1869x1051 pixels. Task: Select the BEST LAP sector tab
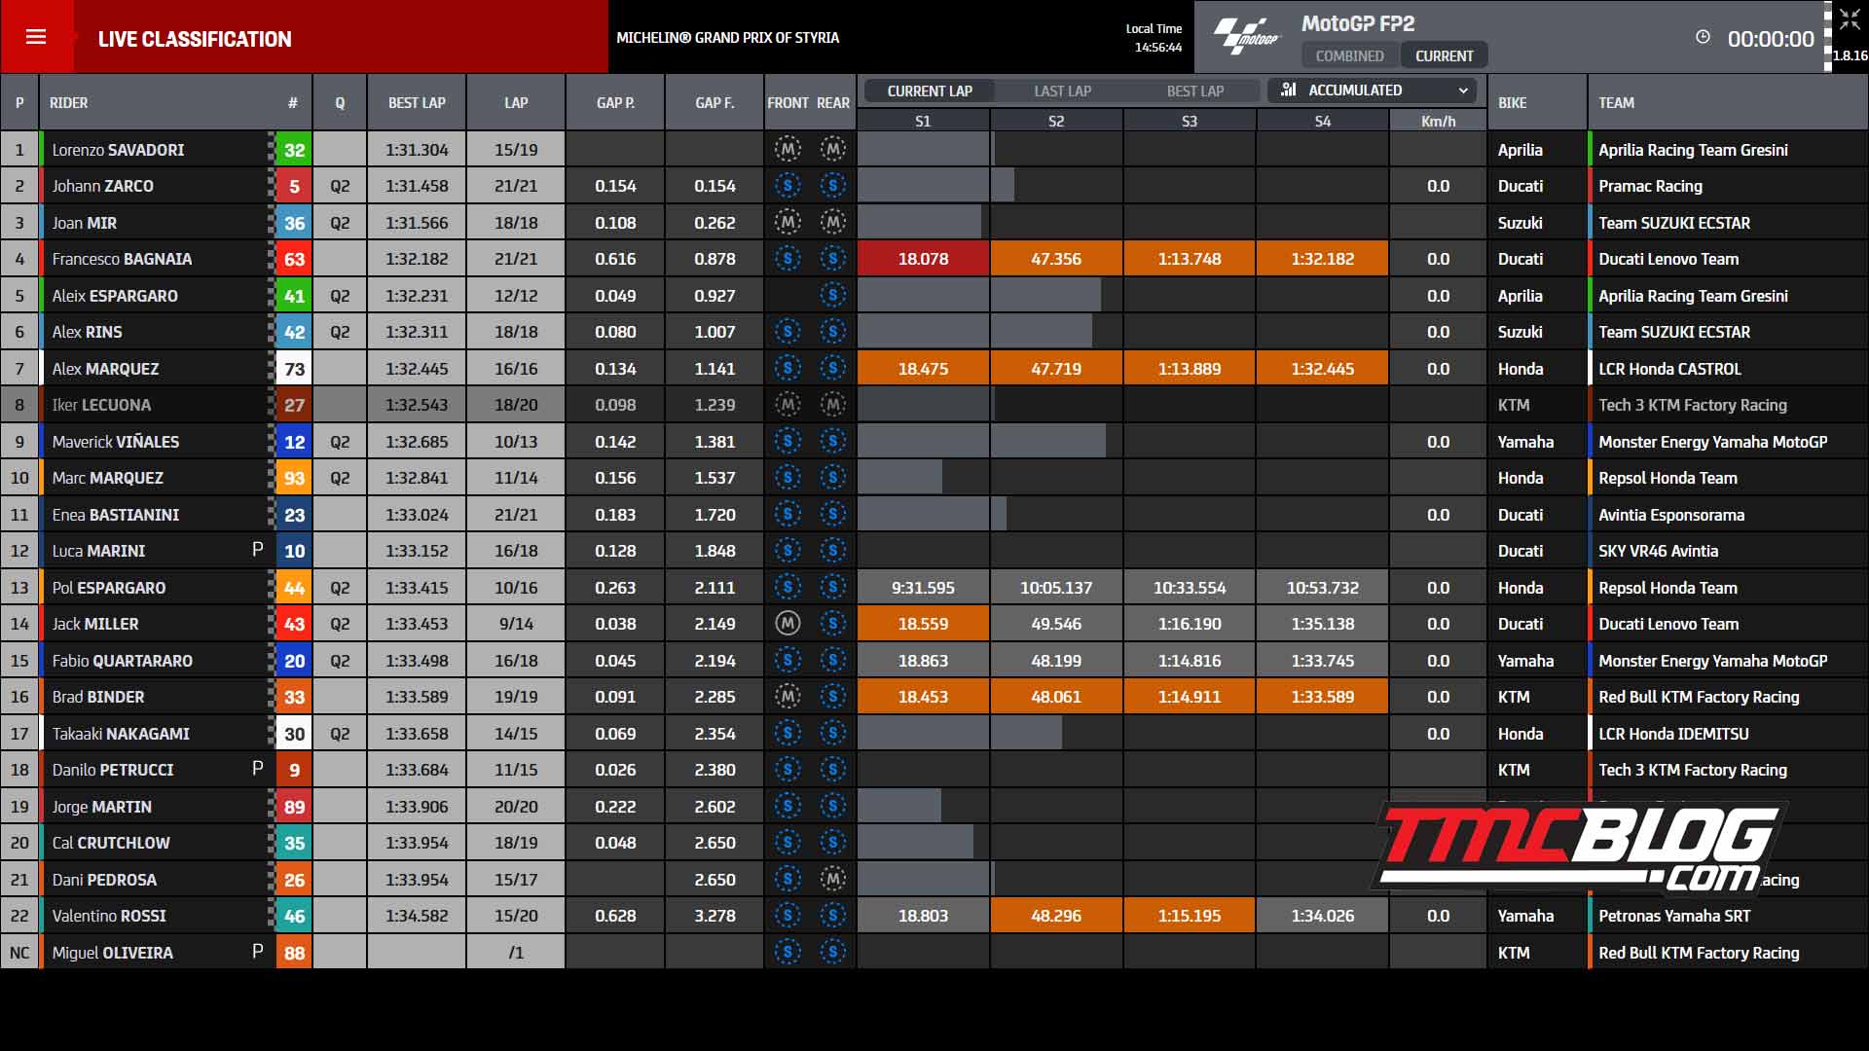coord(1195,91)
